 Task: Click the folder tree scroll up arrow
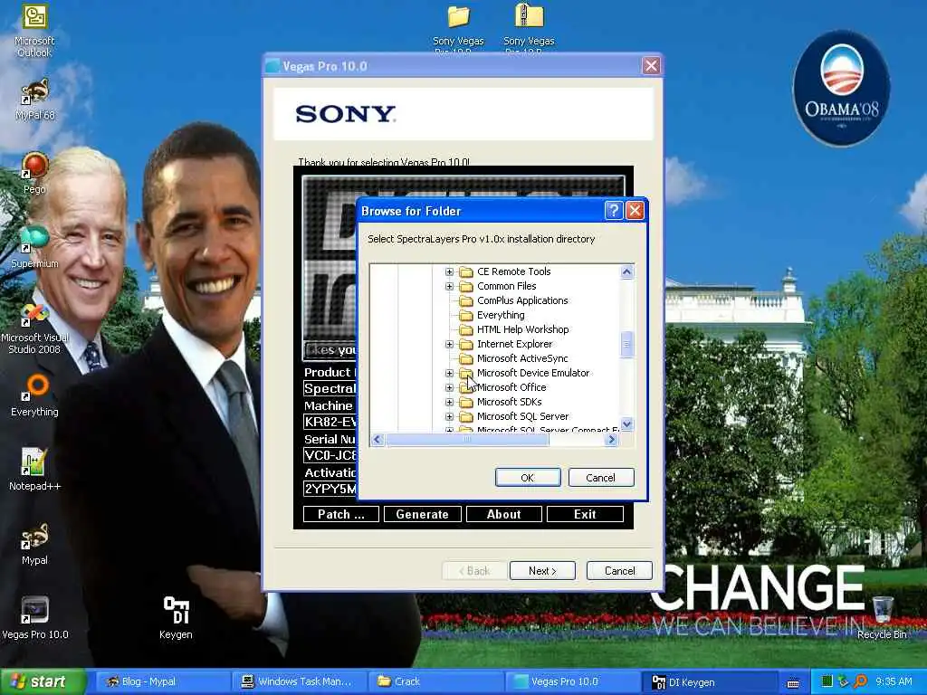tap(626, 271)
